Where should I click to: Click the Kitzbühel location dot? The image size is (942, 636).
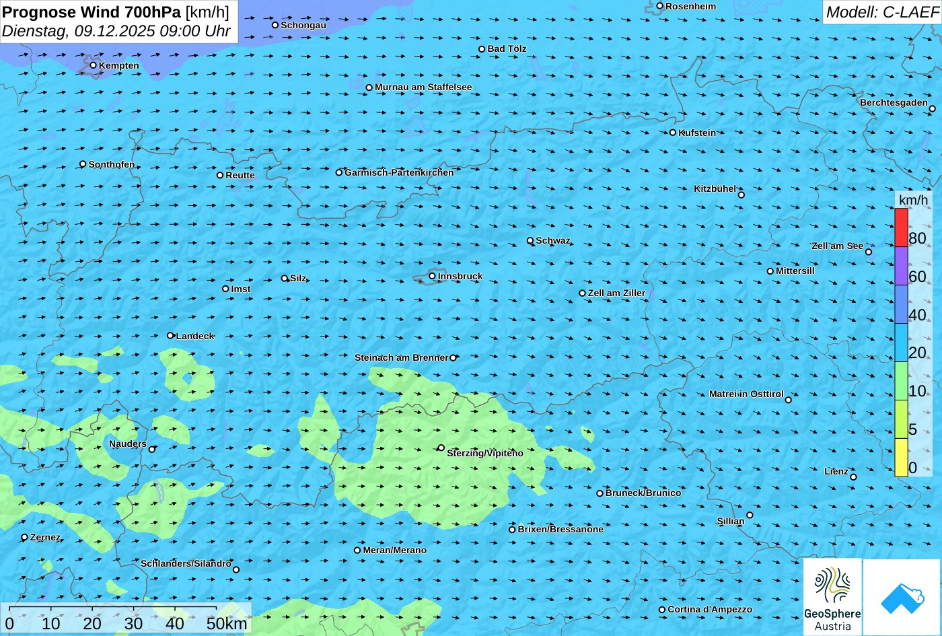741,195
